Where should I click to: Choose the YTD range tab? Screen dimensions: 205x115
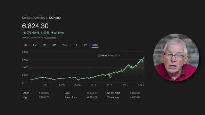(x=65, y=45)
